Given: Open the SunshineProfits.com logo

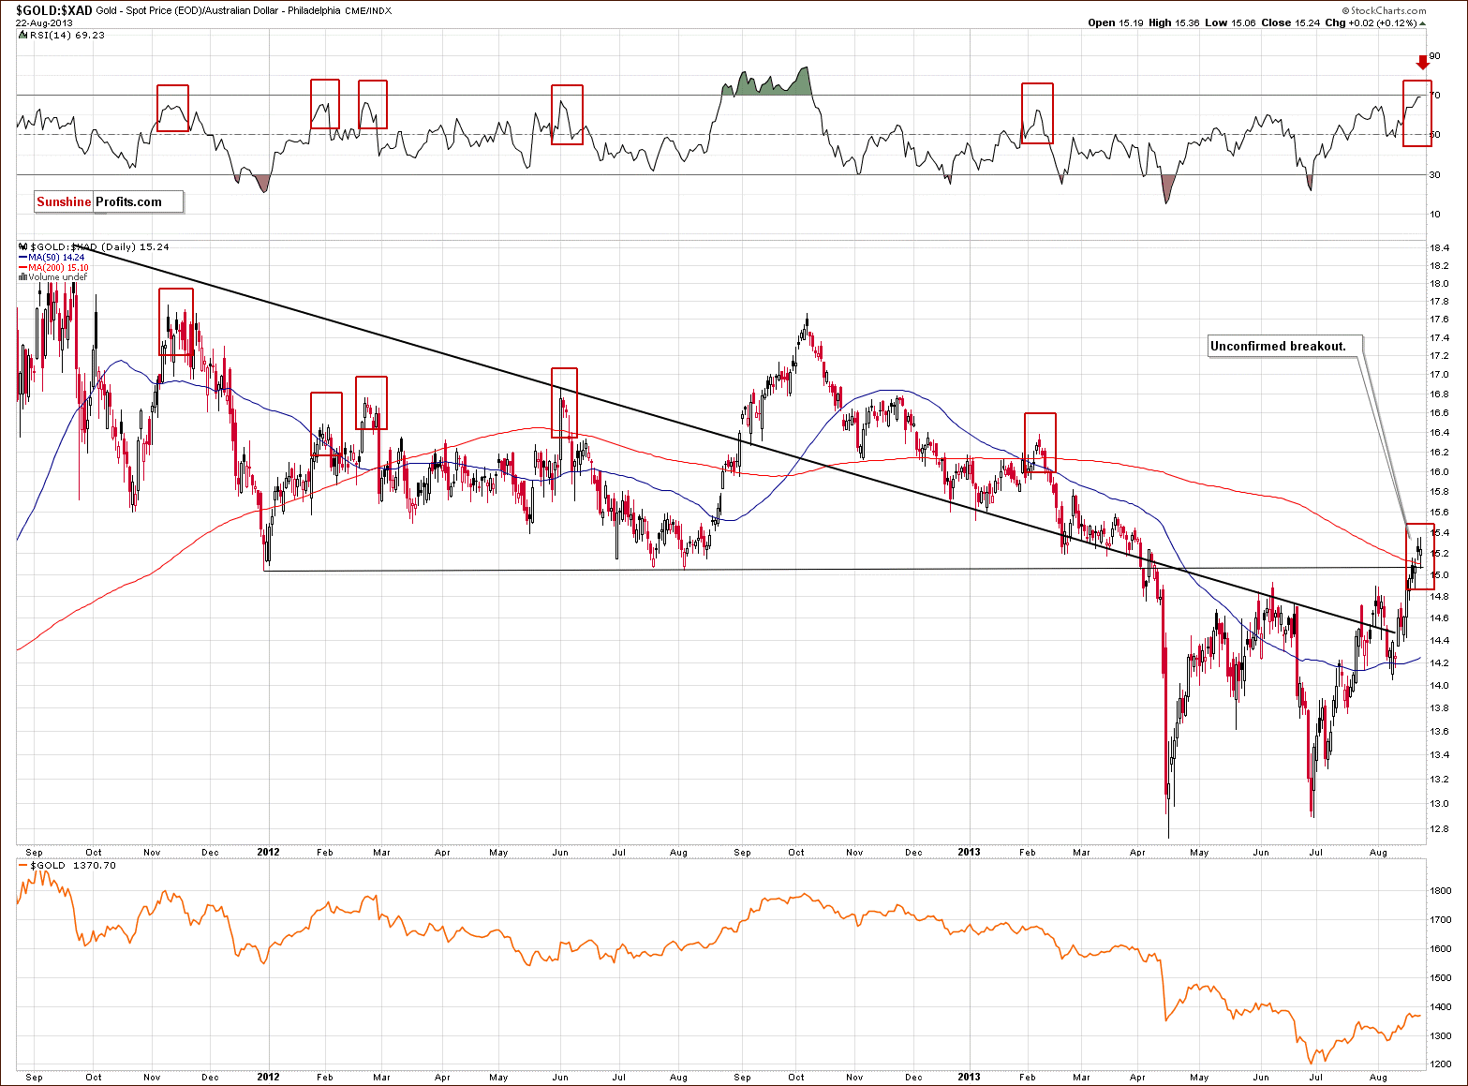Looking at the screenshot, I should click(x=109, y=202).
